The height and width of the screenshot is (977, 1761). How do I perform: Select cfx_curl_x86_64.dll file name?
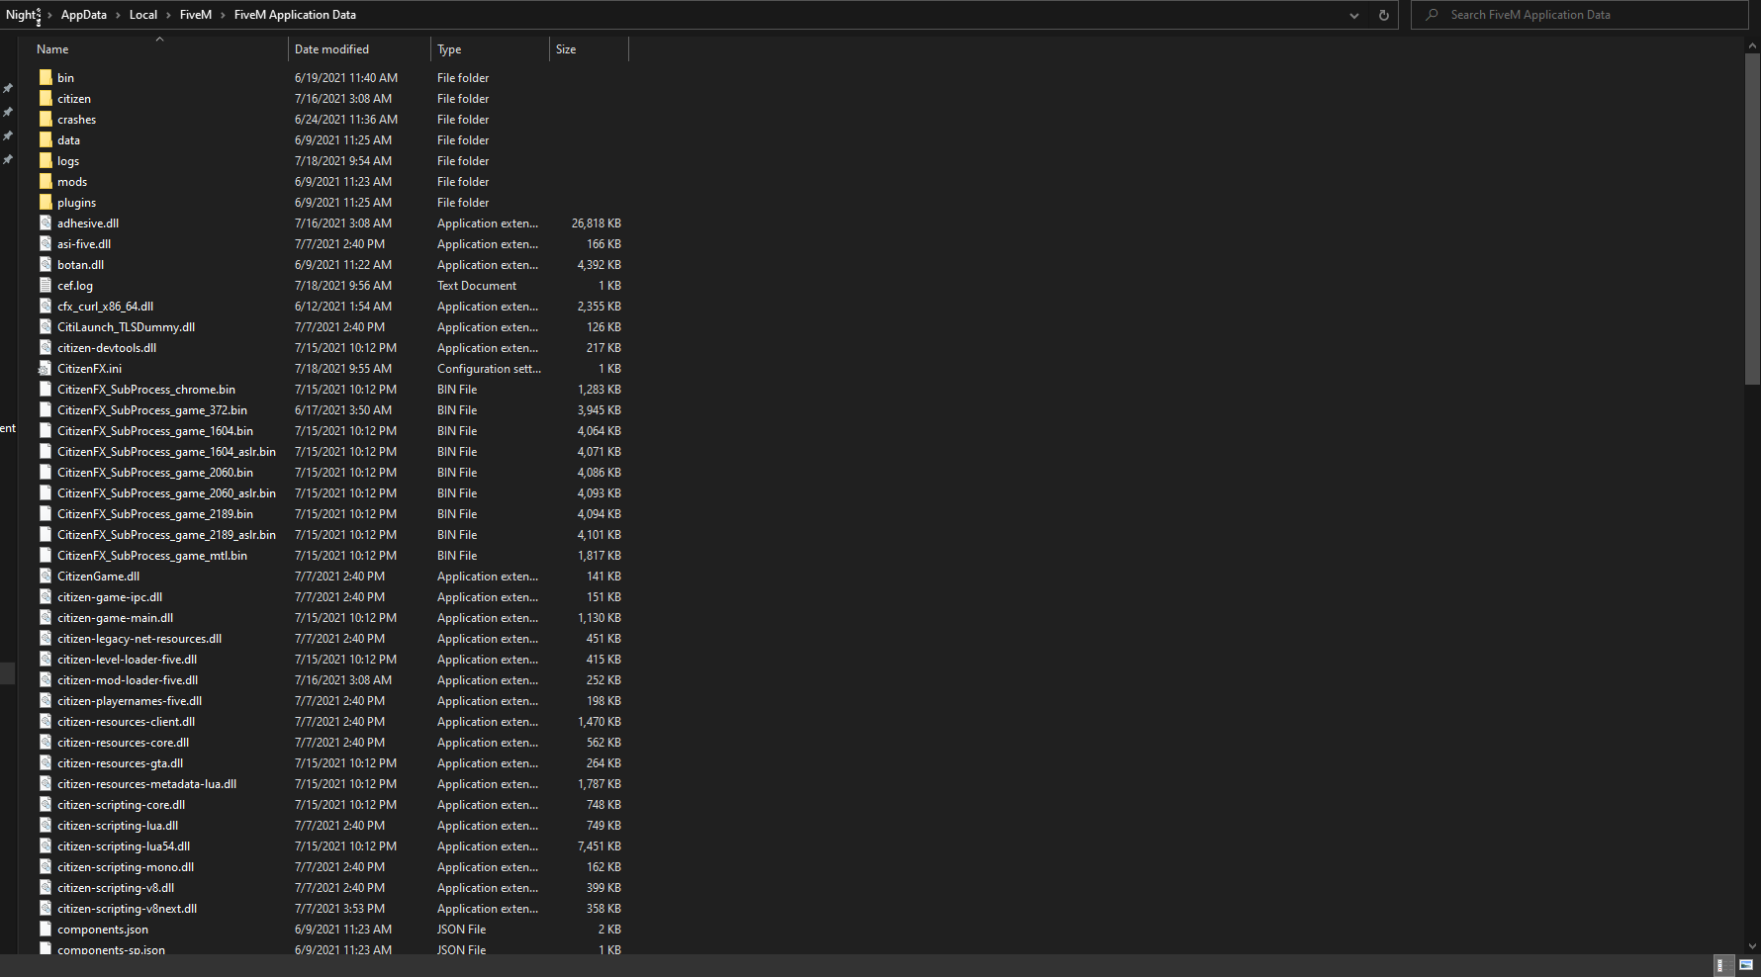[x=105, y=307]
